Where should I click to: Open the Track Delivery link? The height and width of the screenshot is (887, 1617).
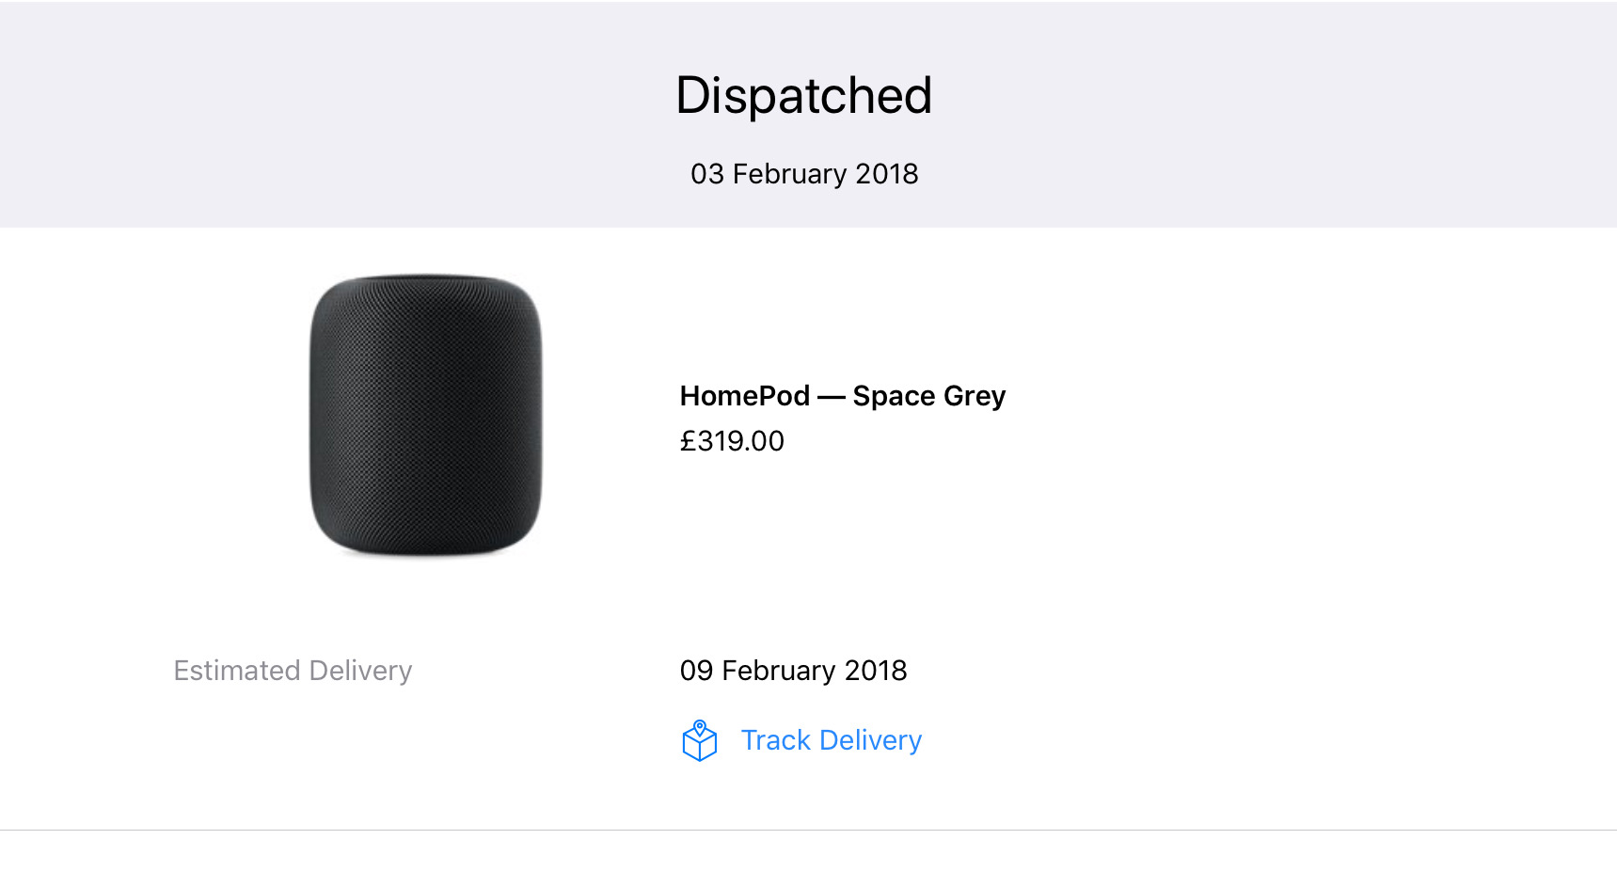click(831, 740)
